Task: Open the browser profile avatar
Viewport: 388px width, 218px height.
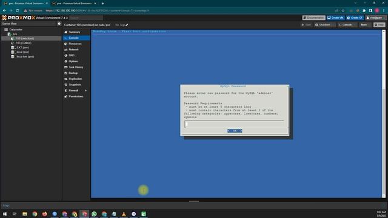Action: click(x=377, y=11)
